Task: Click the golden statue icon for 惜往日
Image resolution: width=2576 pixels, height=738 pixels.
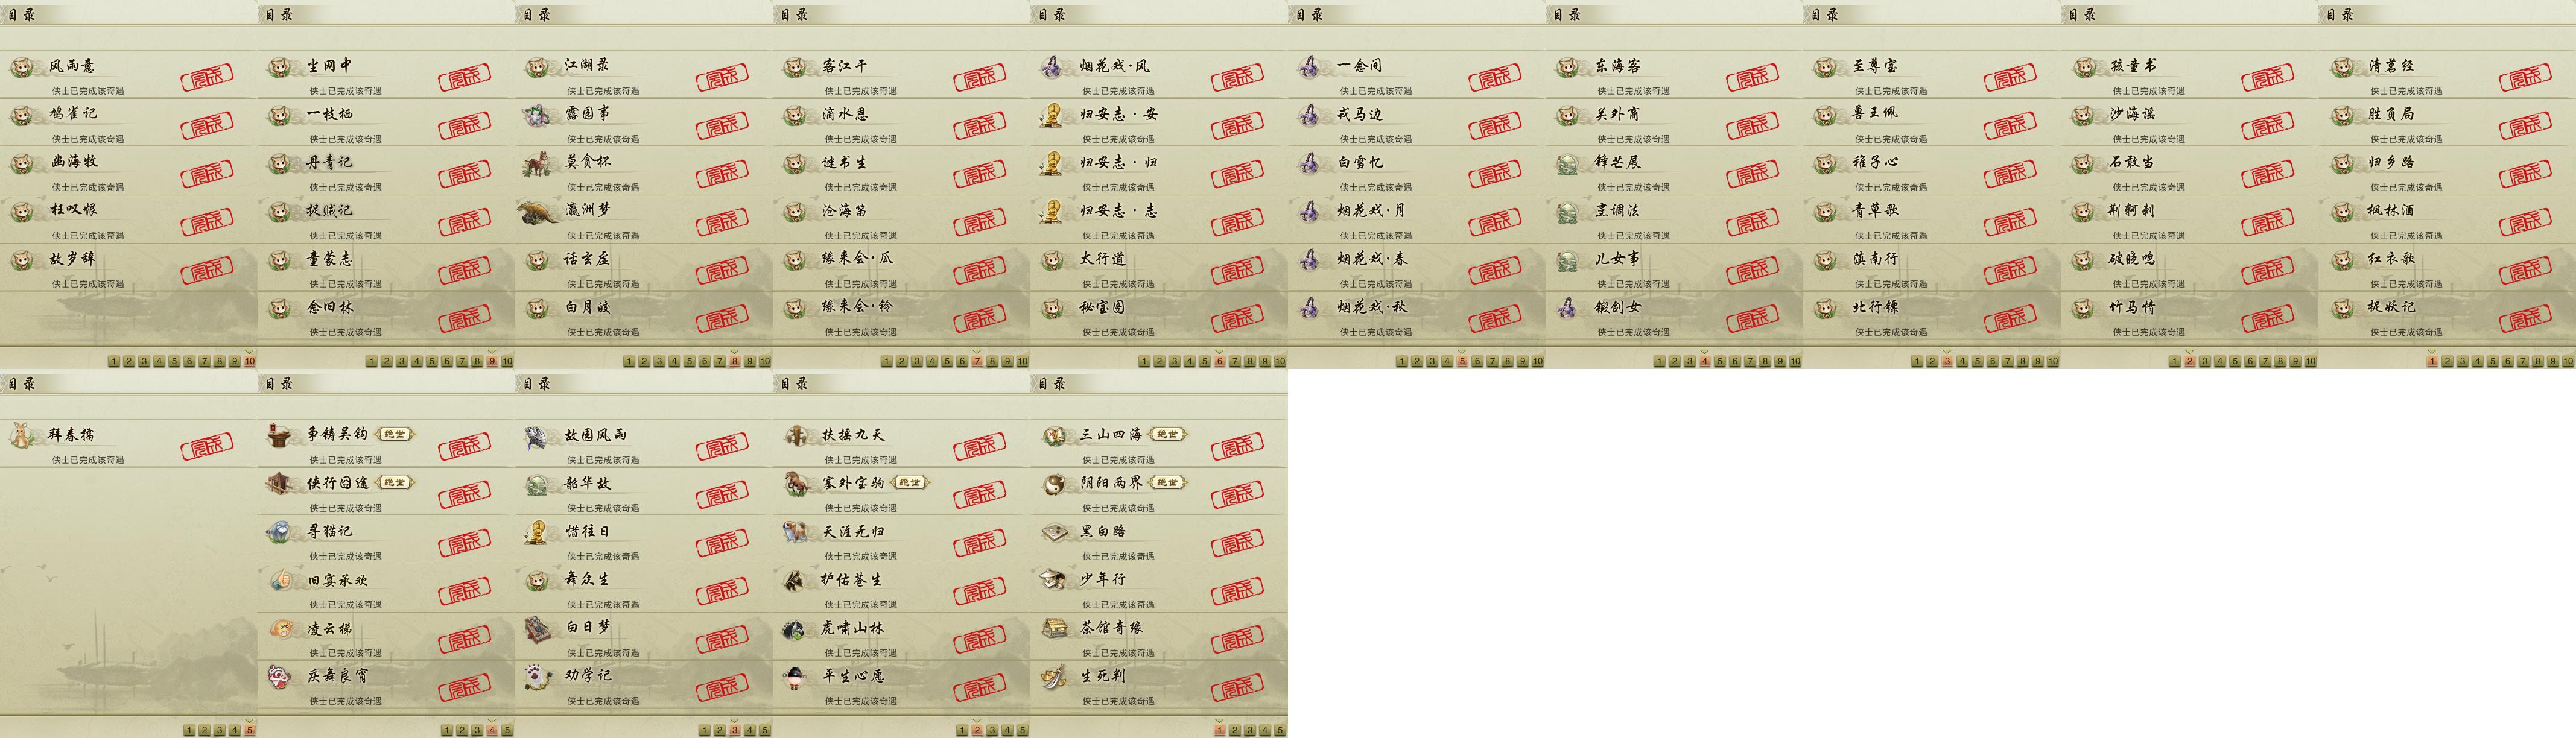Action: pos(538,532)
